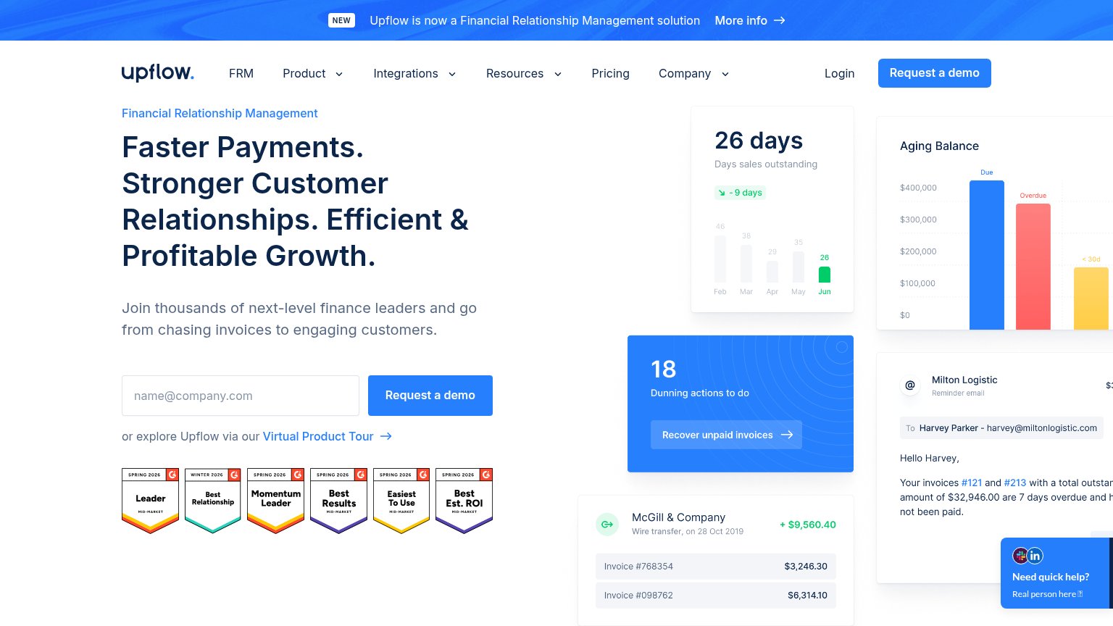Image resolution: width=1113 pixels, height=626 pixels.
Task: Open the G2 Easiest To Use badge
Action: tap(401, 501)
